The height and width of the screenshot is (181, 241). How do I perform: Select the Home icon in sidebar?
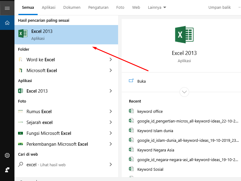point(7,23)
